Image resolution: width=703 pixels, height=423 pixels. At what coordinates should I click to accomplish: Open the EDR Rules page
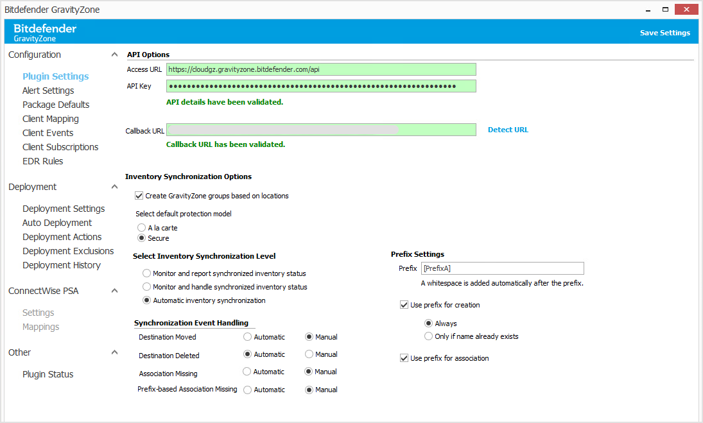[x=42, y=160]
